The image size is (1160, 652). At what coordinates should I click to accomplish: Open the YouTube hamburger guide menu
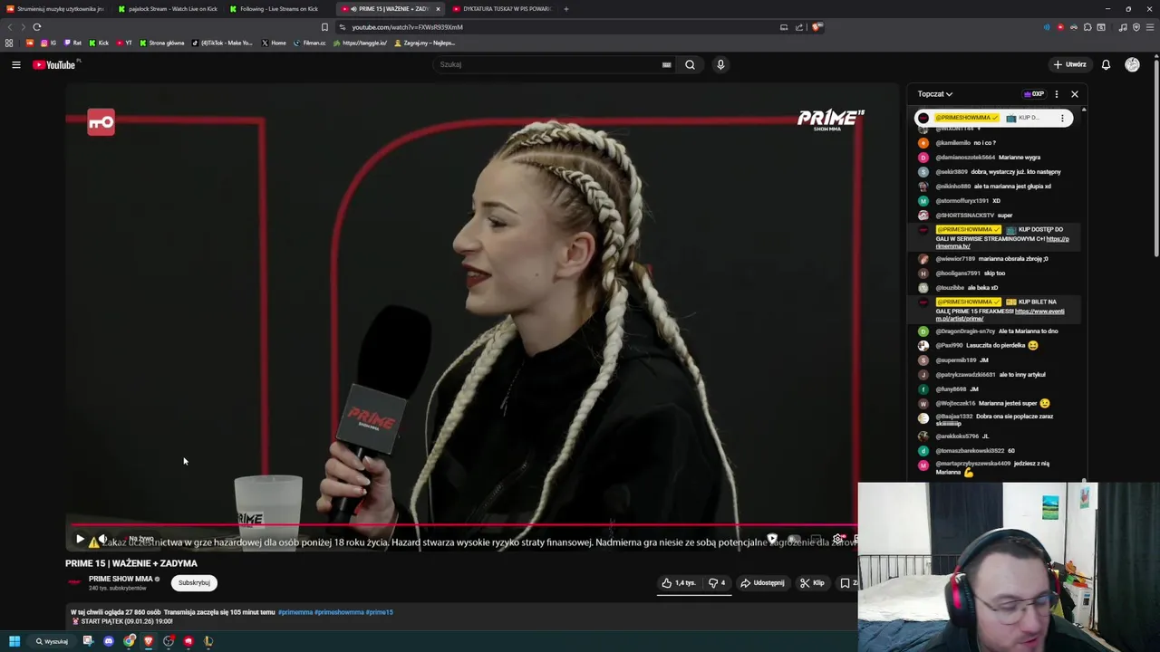(15, 64)
